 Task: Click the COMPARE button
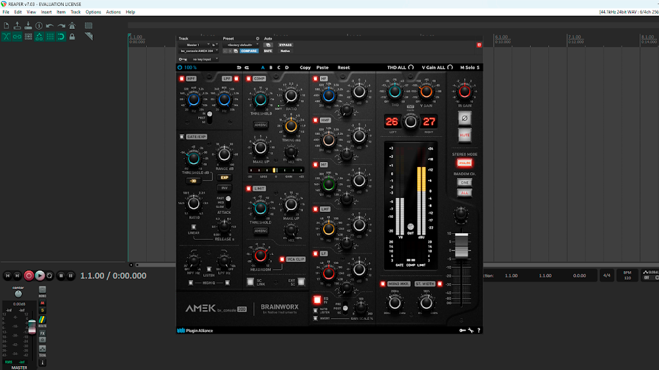coord(249,51)
